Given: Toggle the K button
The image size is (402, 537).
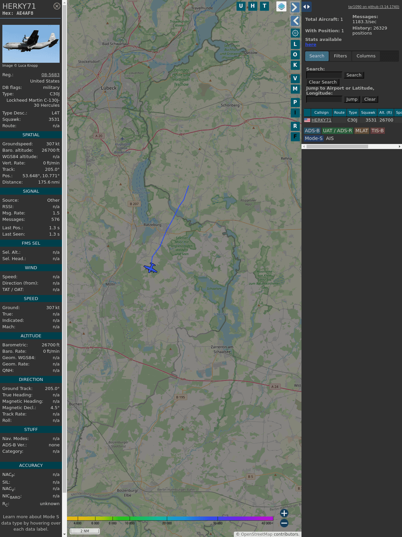Looking at the screenshot, I should (x=295, y=65).
